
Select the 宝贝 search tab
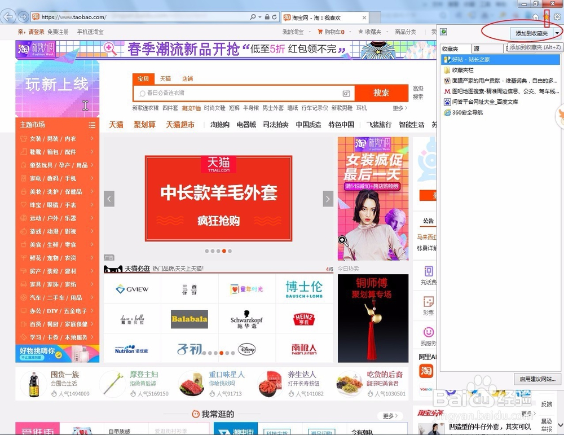[143, 79]
